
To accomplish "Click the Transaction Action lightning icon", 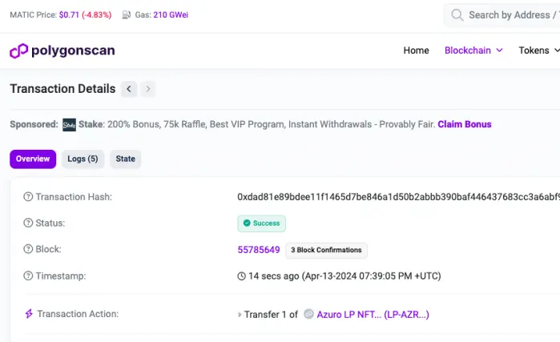I will [x=29, y=314].
